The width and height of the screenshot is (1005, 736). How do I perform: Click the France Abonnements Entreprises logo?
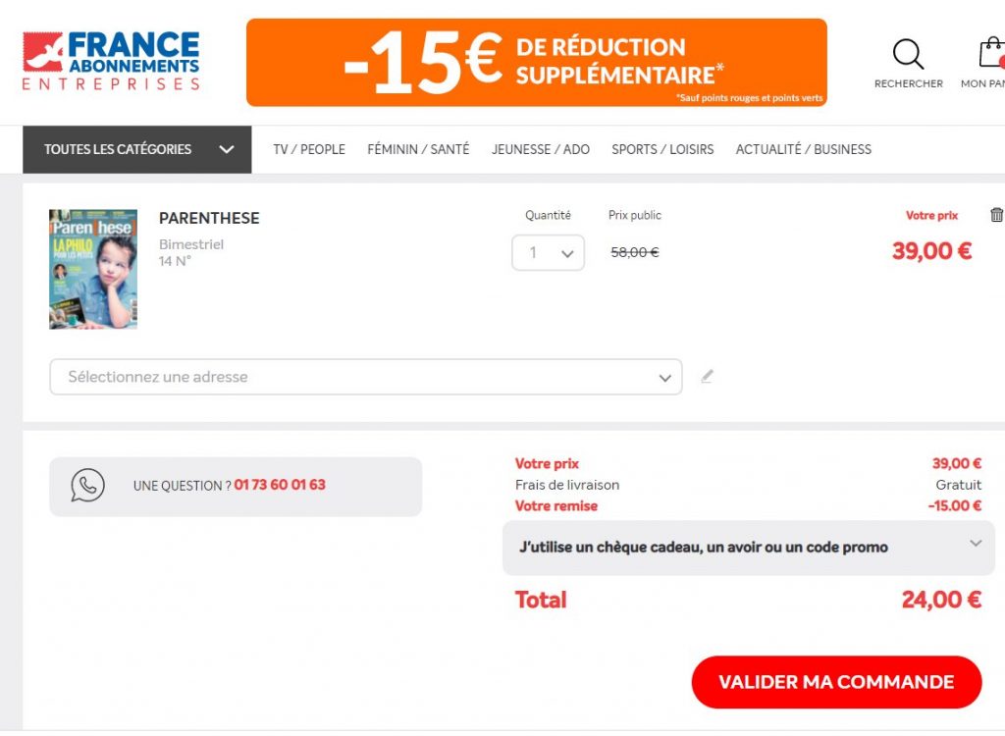(x=111, y=61)
